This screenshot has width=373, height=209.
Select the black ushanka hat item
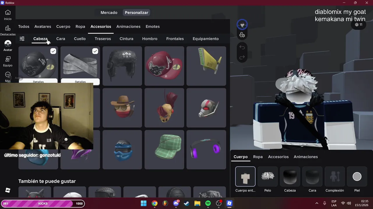point(122,66)
